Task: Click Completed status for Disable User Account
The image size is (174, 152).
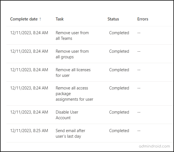Action: pos(119,112)
